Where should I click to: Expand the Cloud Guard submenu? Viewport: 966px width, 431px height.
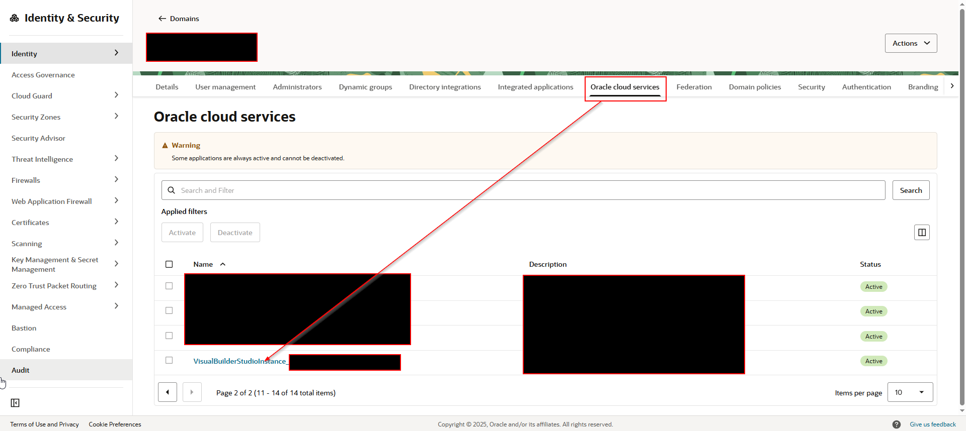[116, 95]
